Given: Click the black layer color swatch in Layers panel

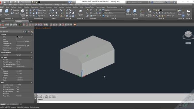Looking at the screenshot, I should coord(161,10).
